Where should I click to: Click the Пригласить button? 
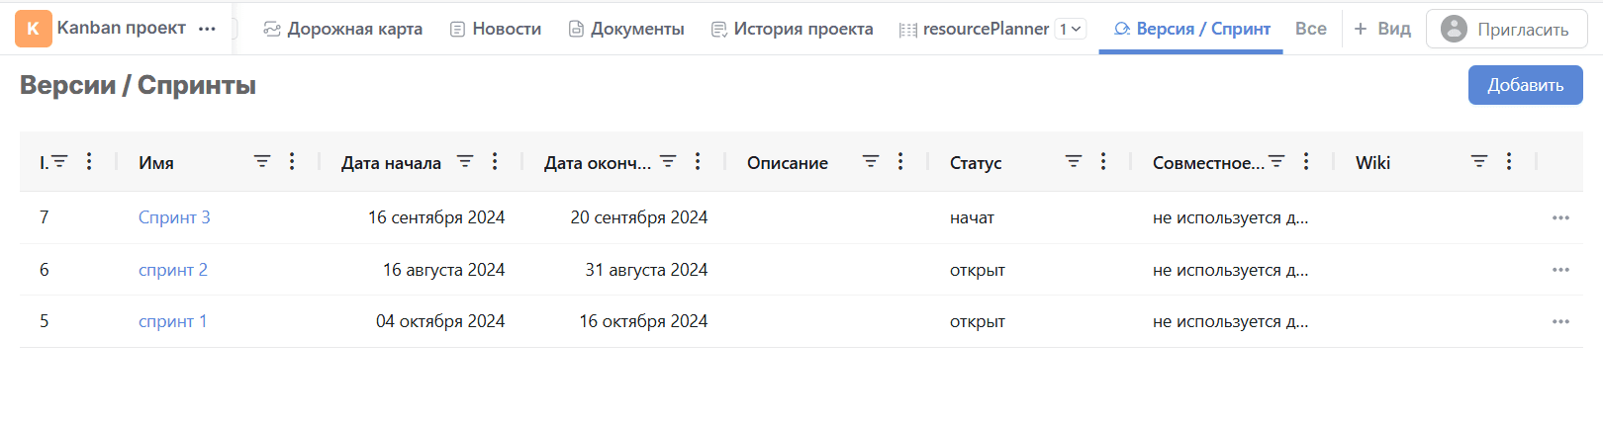click(1506, 30)
